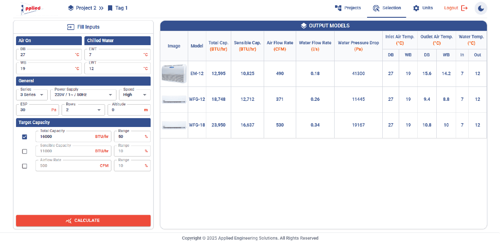Enable the Airflow Rate checkbox
Screen dimensions: 500x243
pyautogui.click(x=24, y=166)
